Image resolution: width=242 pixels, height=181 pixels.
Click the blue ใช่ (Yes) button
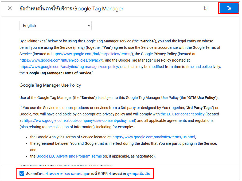click(229, 8)
